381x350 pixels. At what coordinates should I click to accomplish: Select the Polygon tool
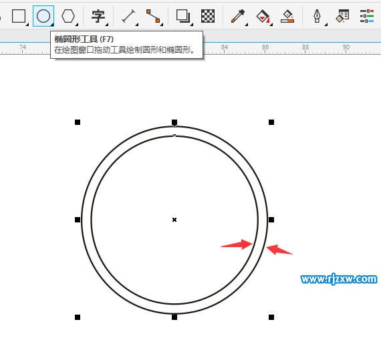click(x=68, y=16)
